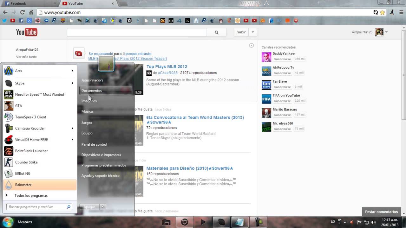
Task: Open Imágenes from the Start menu
Action: point(89,101)
